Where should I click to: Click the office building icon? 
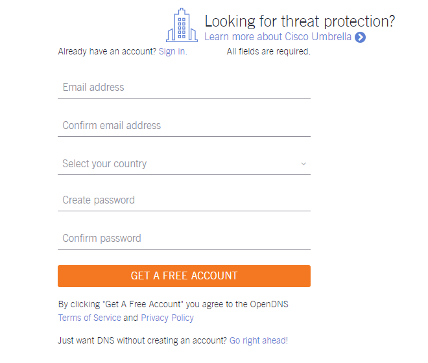tap(182, 25)
